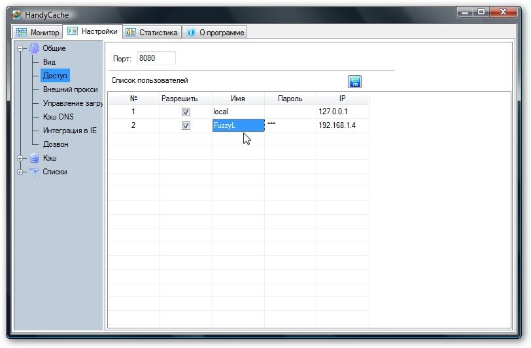Select the Кэш DNS tree item

58,117
